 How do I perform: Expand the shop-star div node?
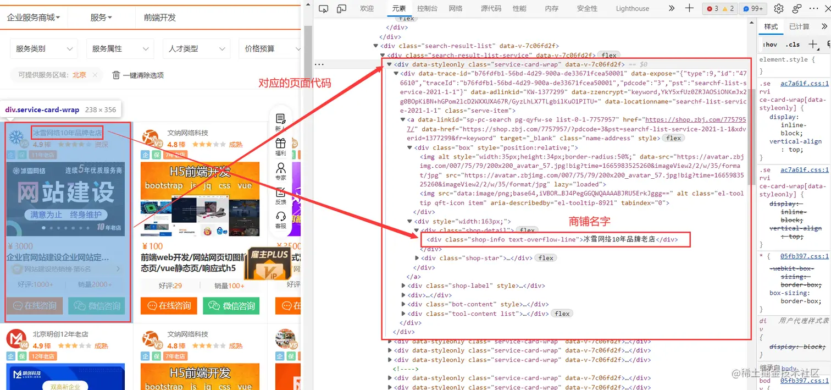(x=417, y=258)
